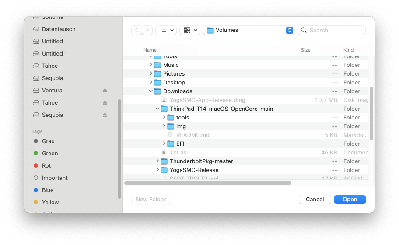The height and width of the screenshot is (245, 399).
Task: Click the Search field
Action: click(332, 30)
